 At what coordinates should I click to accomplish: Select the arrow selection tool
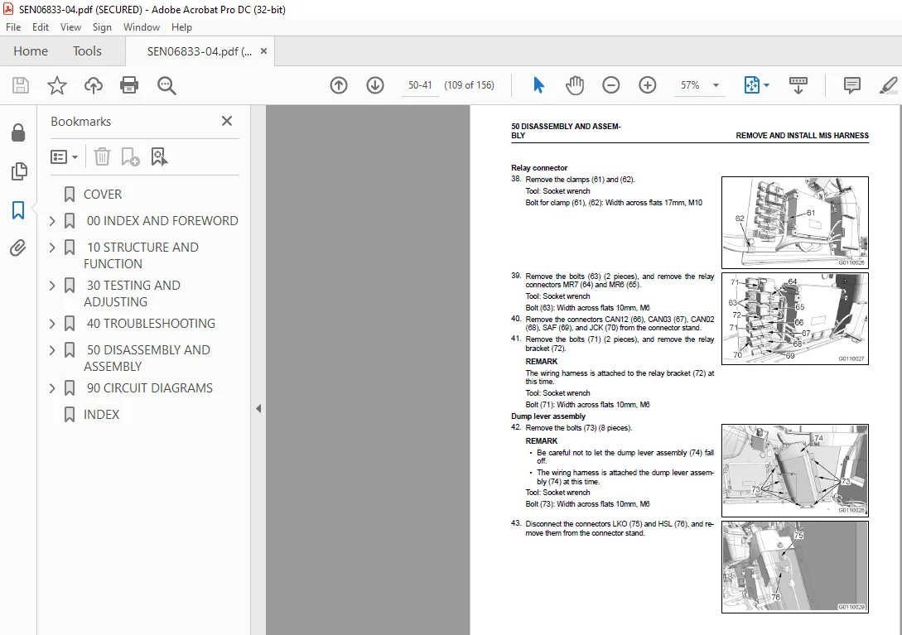538,86
